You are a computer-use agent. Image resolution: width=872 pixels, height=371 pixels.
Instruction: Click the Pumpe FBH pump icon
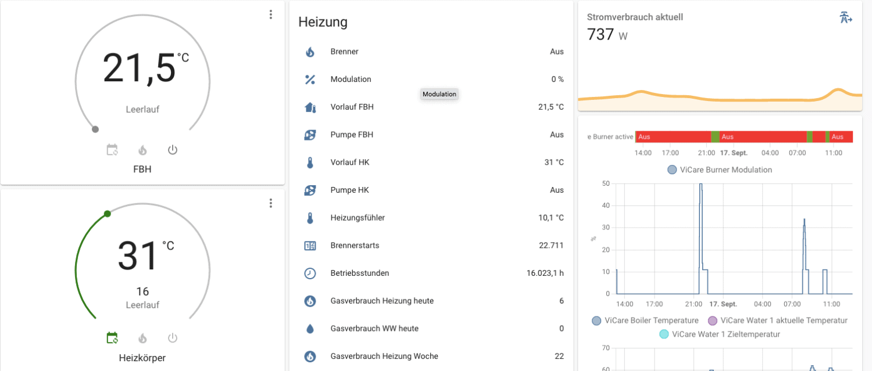click(x=310, y=135)
